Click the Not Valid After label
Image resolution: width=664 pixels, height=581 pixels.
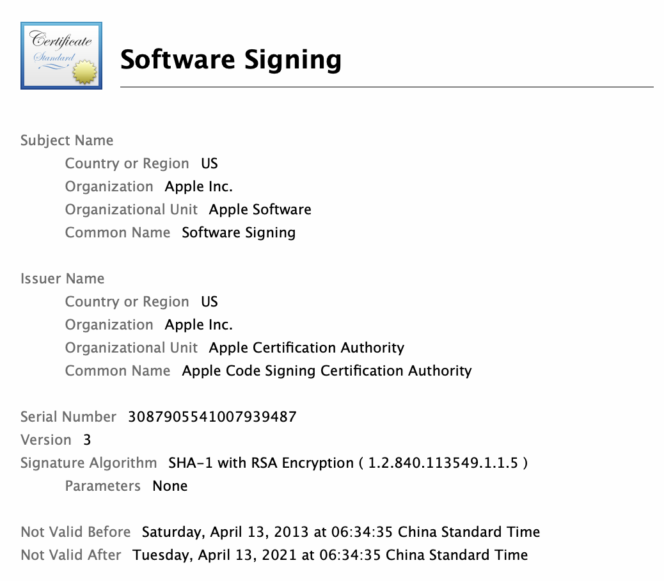tap(71, 555)
